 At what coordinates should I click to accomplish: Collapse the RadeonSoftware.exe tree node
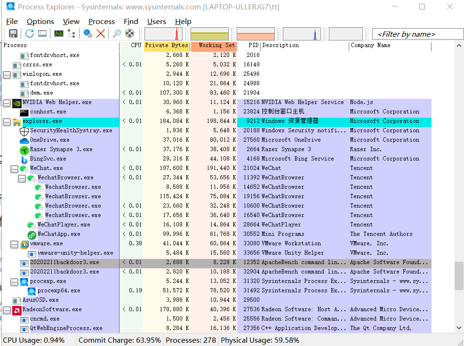pyautogui.click(x=7, y=310)
